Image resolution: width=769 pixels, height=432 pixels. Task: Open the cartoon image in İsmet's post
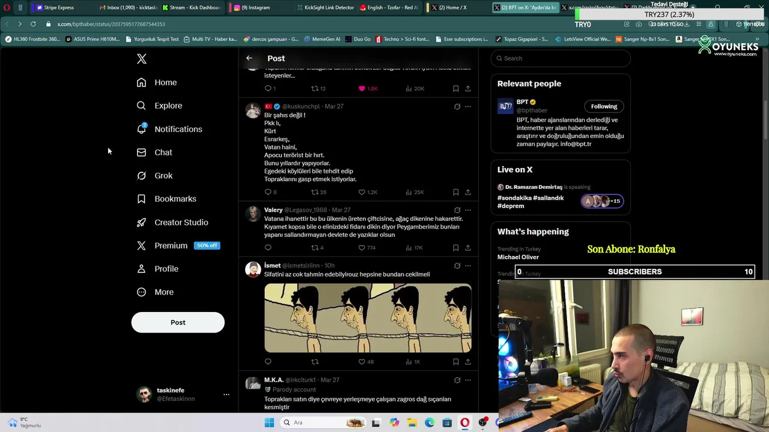click(368, 318)
